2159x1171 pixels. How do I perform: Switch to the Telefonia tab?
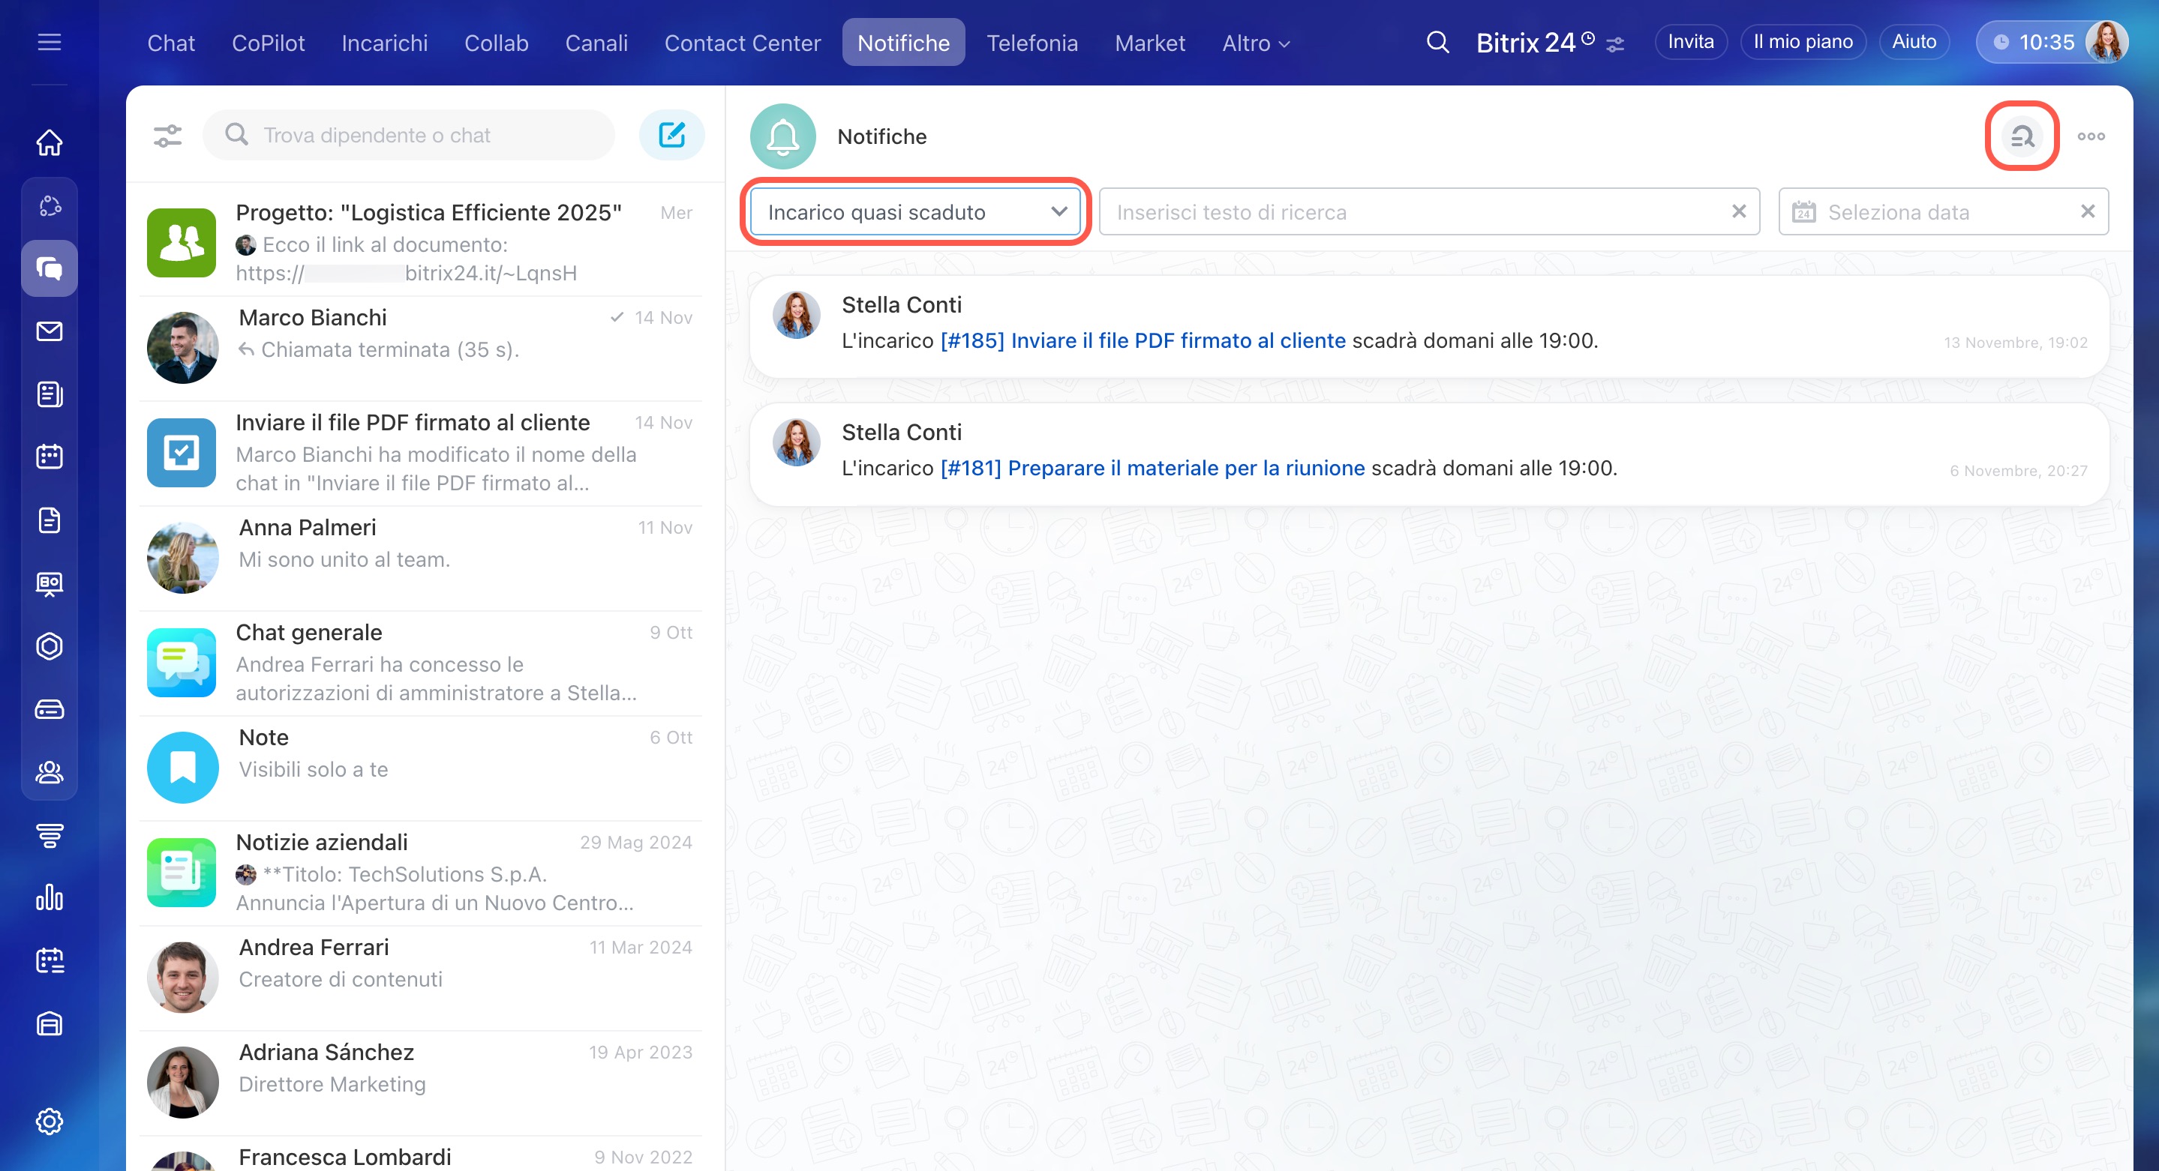1031,43
